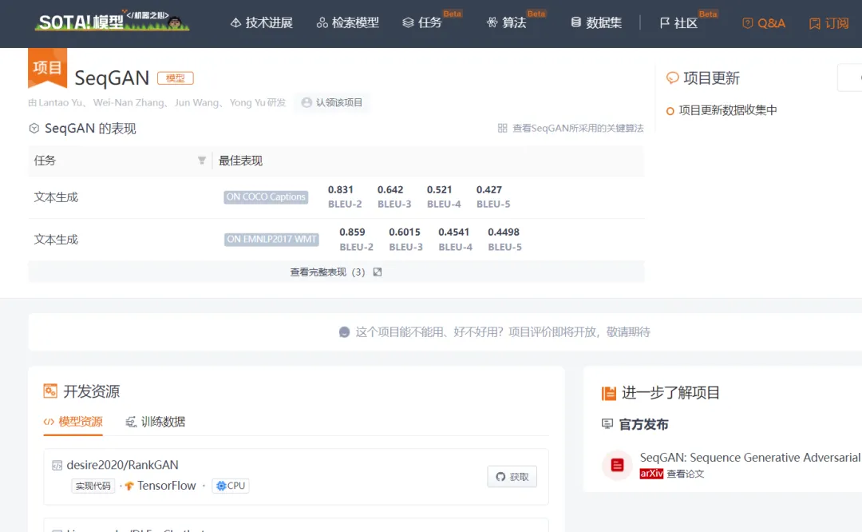Click the 订阅 subscribe link
Image resolution: width=862 pixels, height=532 pixels.
[x=829, y=23]
